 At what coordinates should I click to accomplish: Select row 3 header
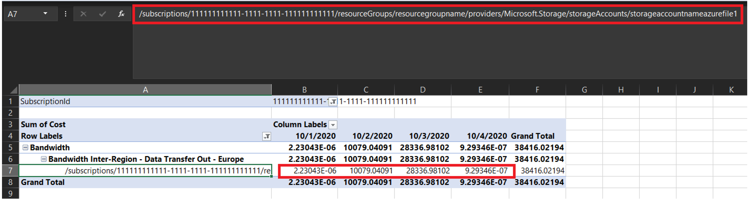[x=10, y=124]
